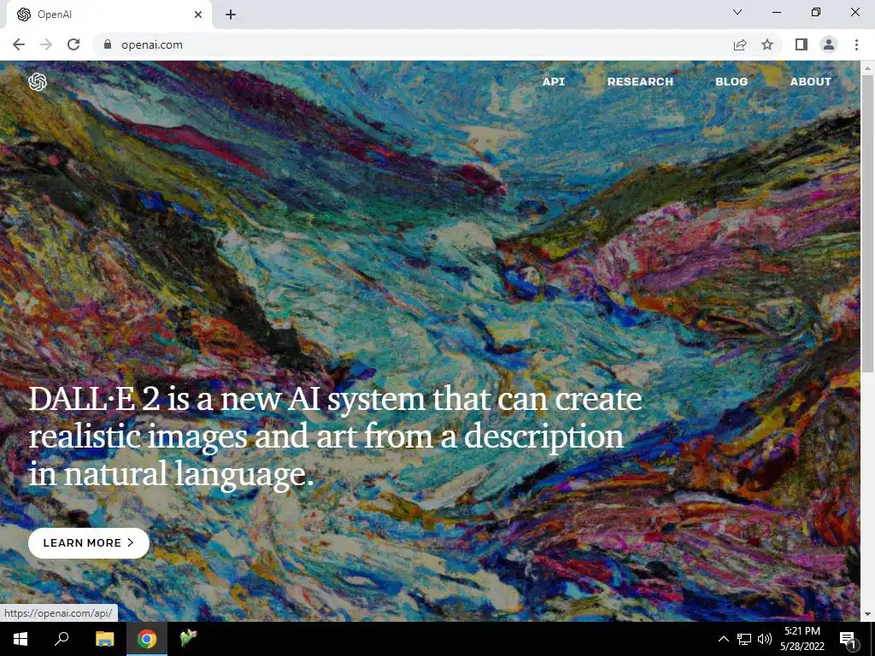
Task: Click the browser forward arrow
Action: 46,44
